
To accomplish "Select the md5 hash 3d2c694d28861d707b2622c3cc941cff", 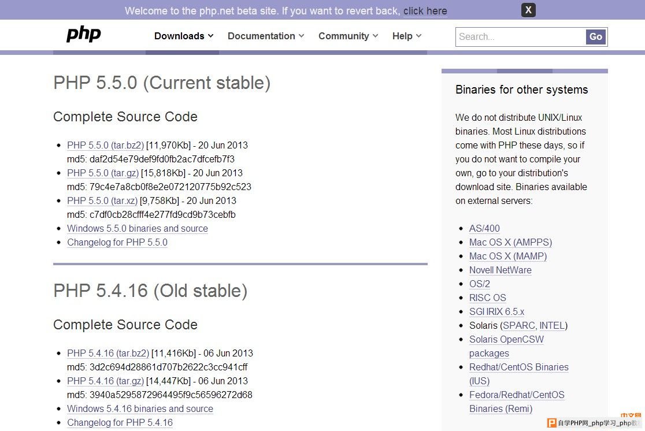I will click(169, 367).
